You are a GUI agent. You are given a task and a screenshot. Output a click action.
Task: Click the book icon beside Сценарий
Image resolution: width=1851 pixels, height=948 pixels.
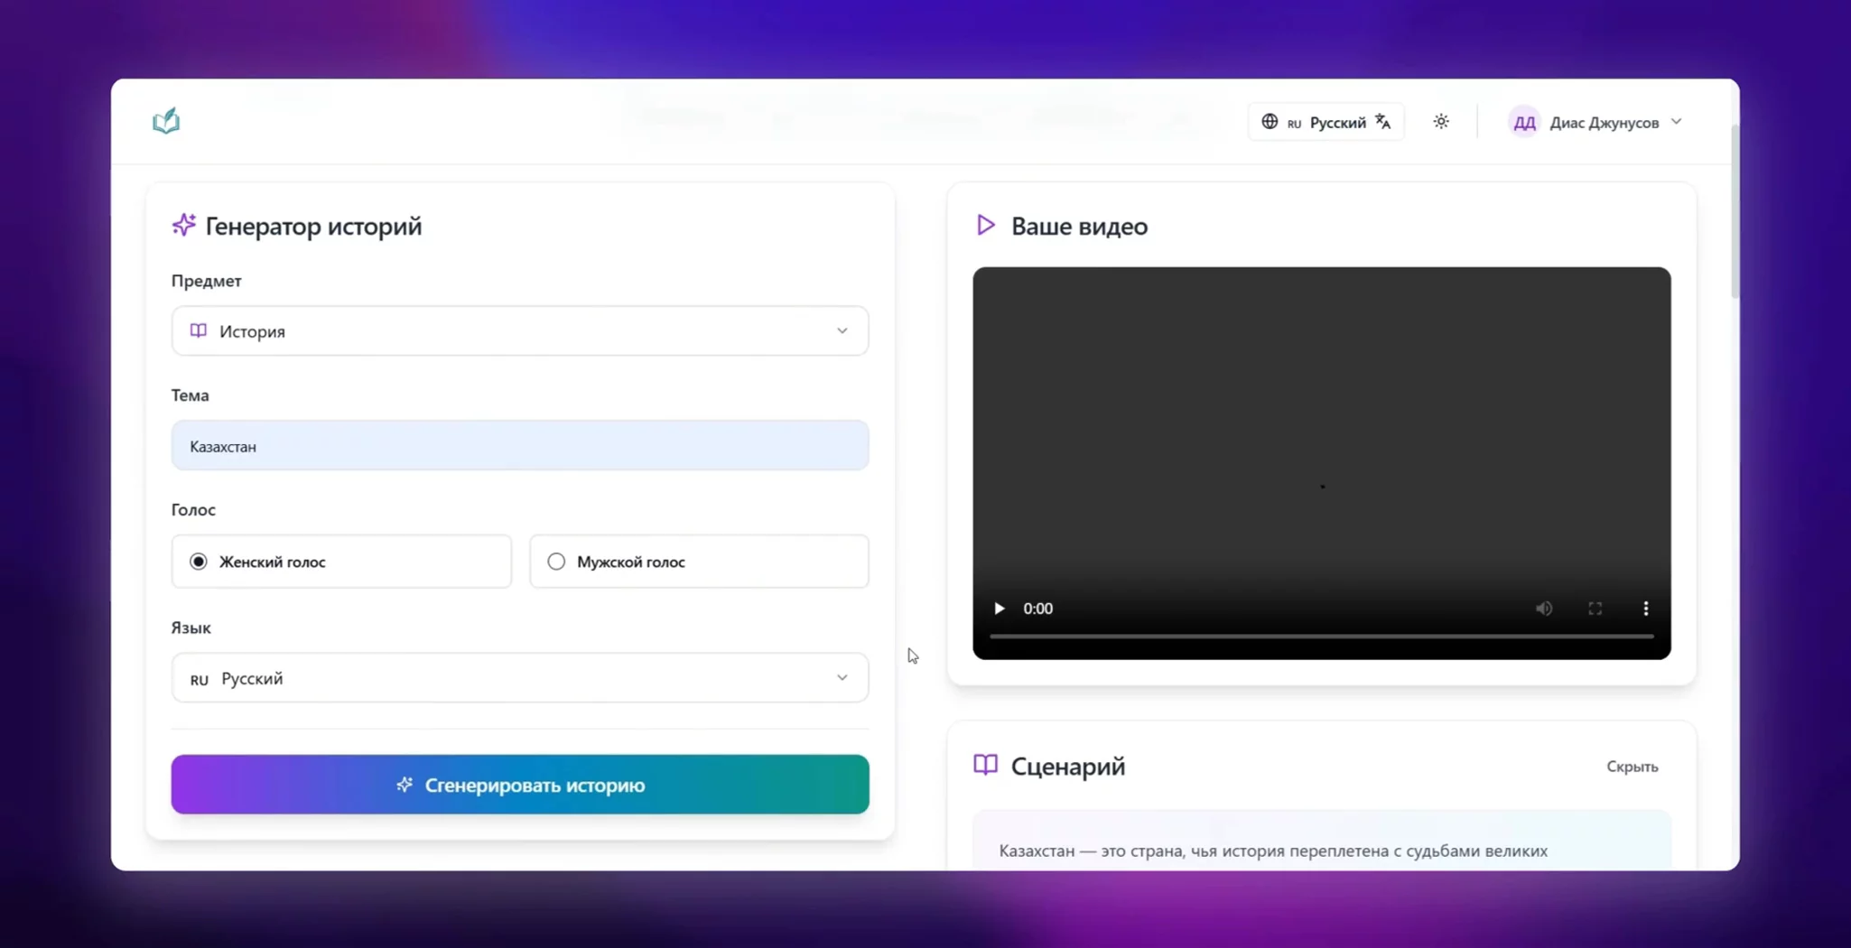pos(985,766)
